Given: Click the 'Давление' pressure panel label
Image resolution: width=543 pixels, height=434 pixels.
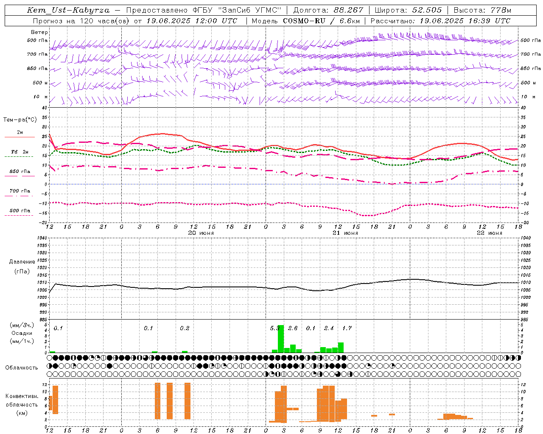Looking at the screenshot, I should [x=22, y=262].
